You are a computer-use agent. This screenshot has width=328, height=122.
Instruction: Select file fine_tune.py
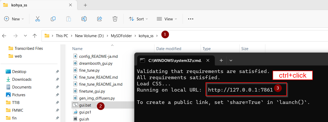89,70
